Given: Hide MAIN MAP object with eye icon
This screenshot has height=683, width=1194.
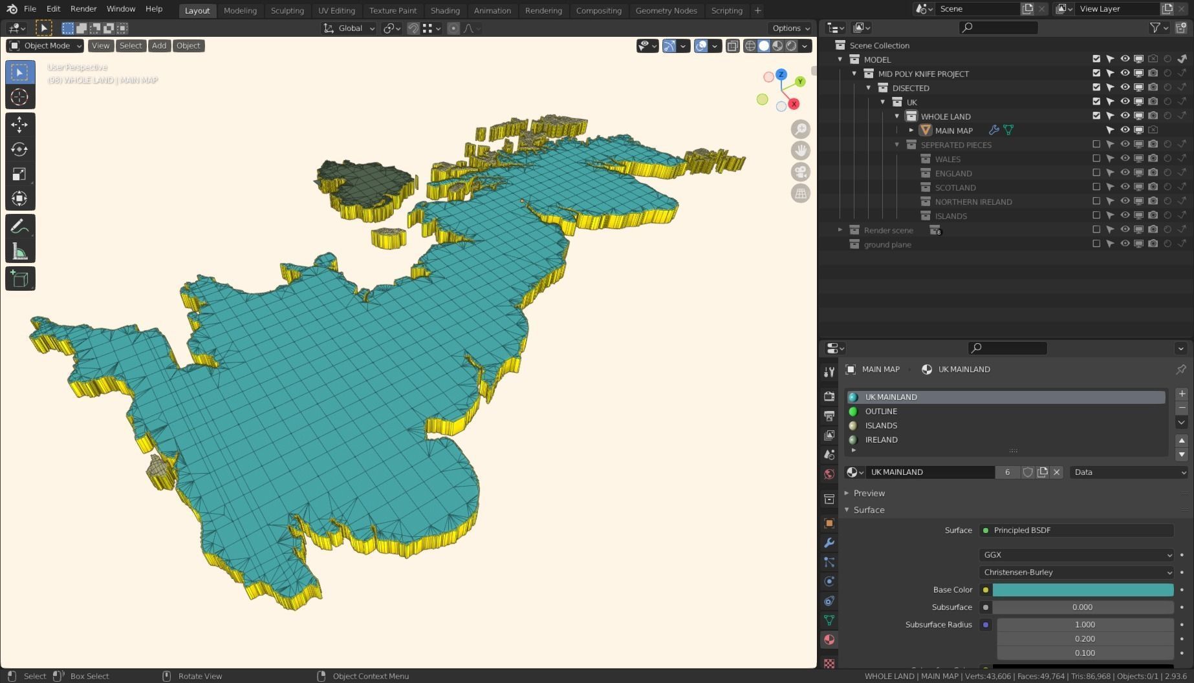Looking at the screenshot, I should click(1125, 130).
